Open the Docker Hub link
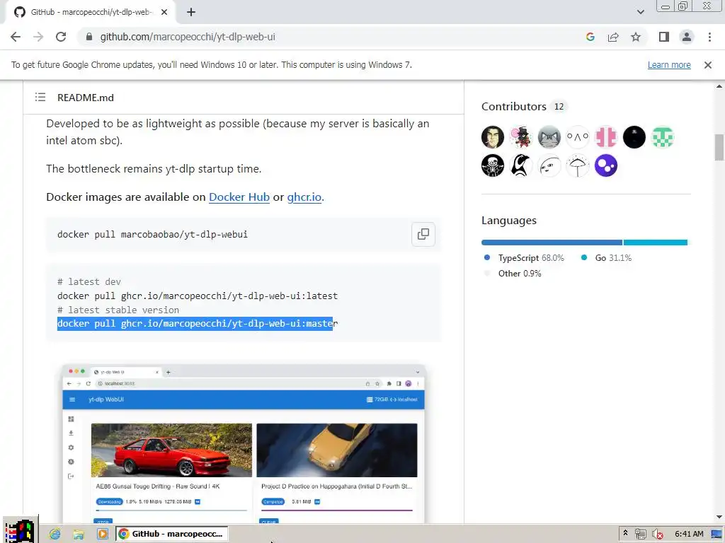The height and width of the screenshot is (543, 725). [239, 197]
